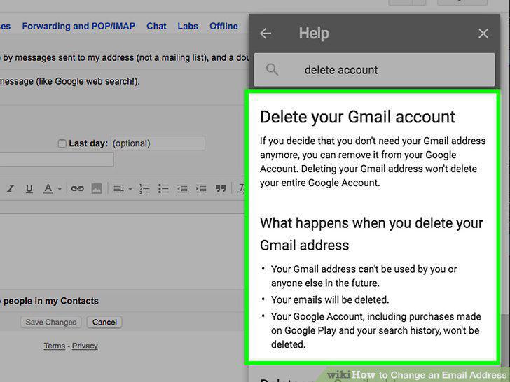Image resolution: width=510 pixels, height=382 pixels.
Task: Apply a numbered list
Action: pos(144,188)
